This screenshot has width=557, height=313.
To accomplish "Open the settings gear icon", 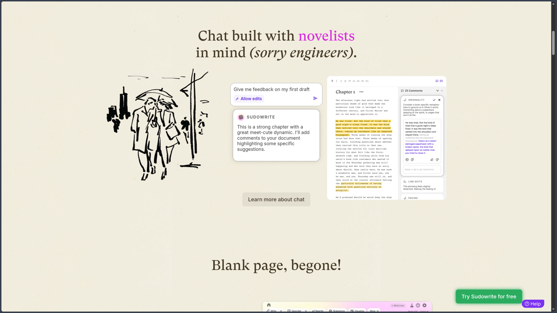I will tap(424, 305).
